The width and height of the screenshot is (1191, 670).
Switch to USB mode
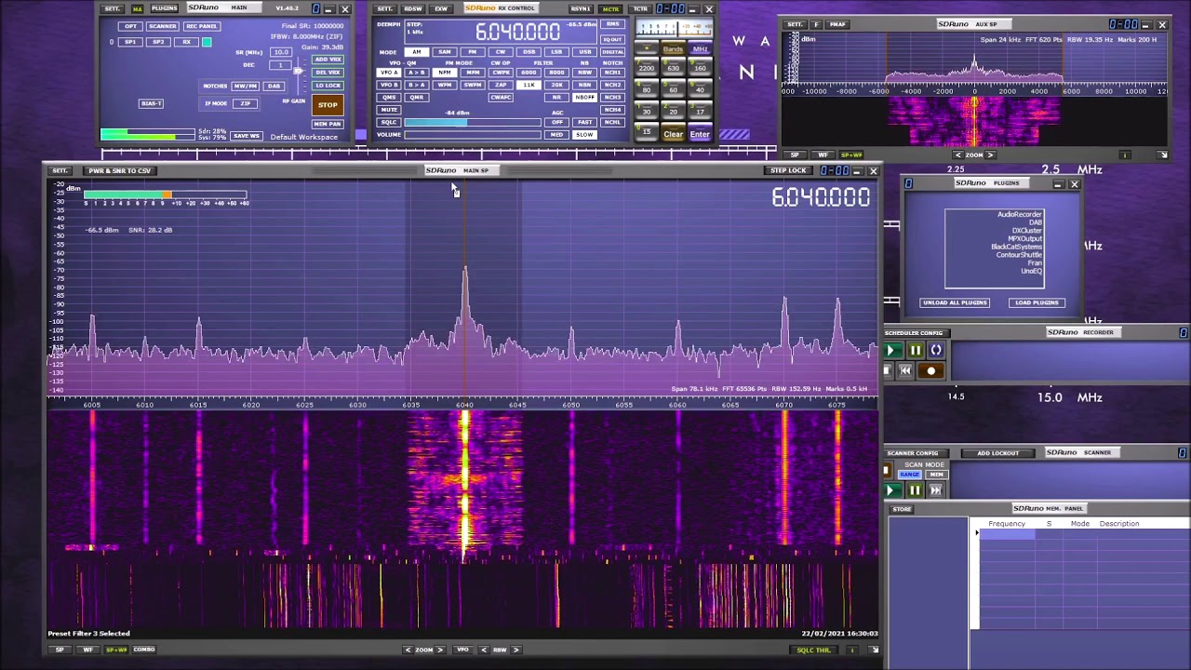(584, 52)
